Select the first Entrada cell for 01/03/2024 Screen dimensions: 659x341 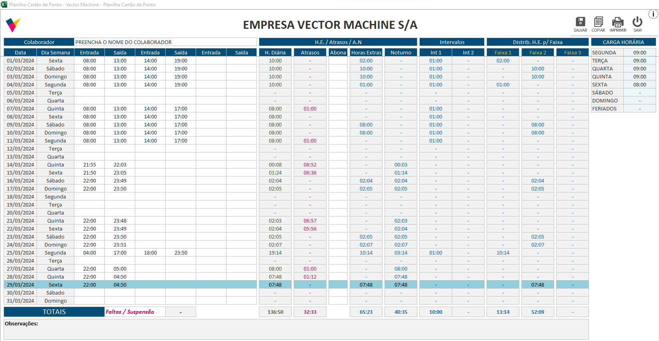click(x=90, y=60)
